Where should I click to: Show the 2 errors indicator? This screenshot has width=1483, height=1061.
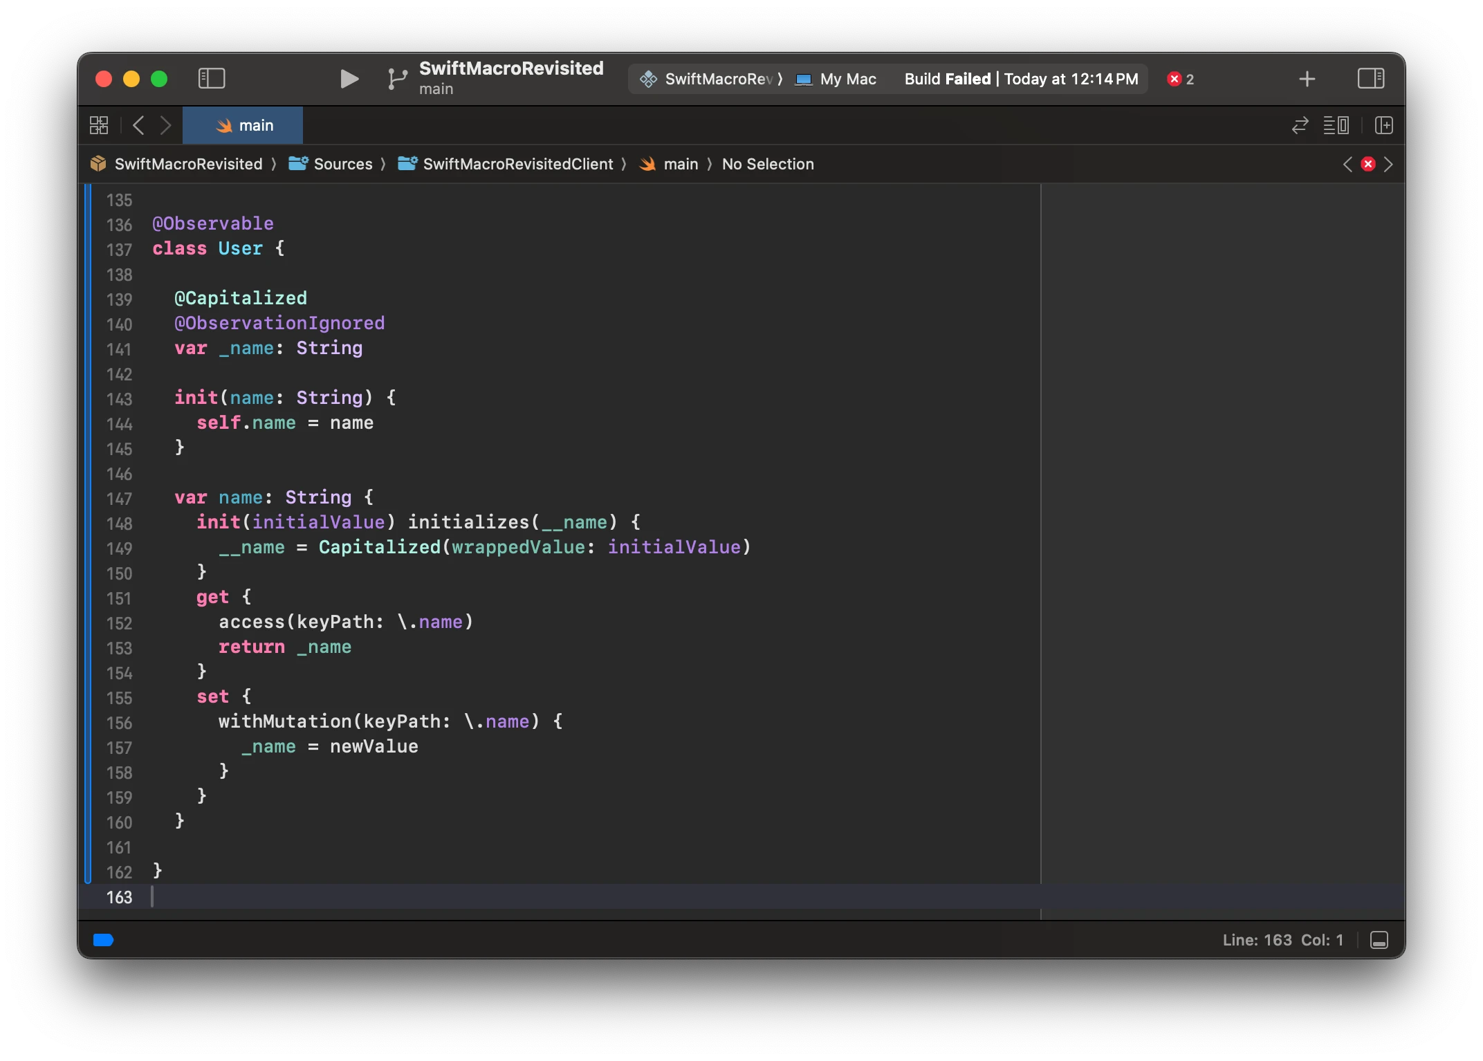click(x=1181, y=79)
